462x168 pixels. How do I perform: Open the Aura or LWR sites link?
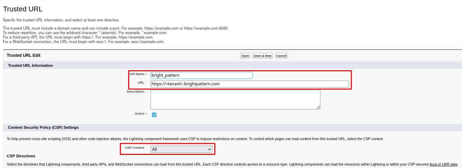pyautogui.click(x=444, y=165)
